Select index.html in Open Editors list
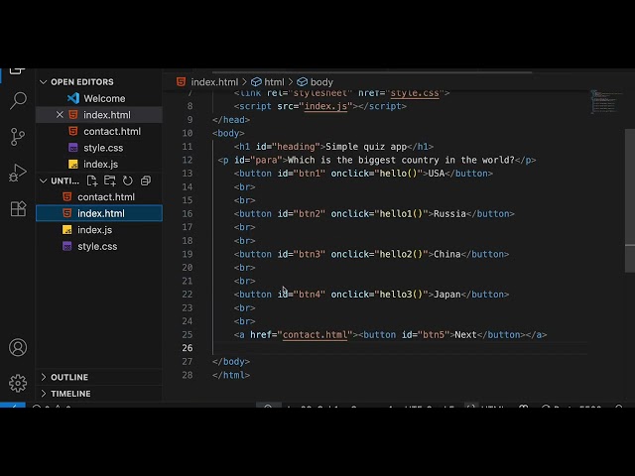The height and width of the screenshot is (476, 635). (99, 115)
